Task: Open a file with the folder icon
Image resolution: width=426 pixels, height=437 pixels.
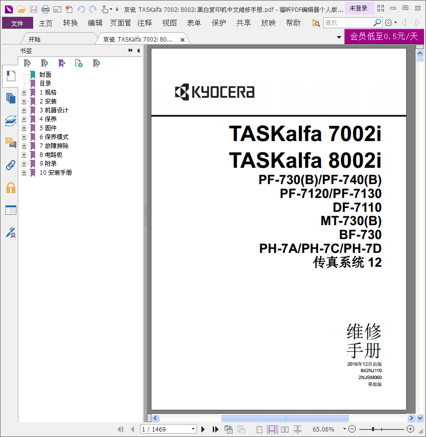Action: [x=21, y=9]
